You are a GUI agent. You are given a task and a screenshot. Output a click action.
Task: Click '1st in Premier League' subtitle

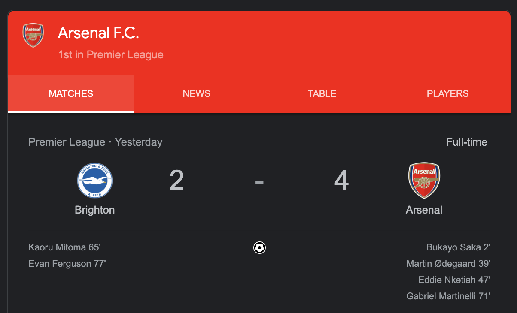pyautogui.click(x=111, y=55)
